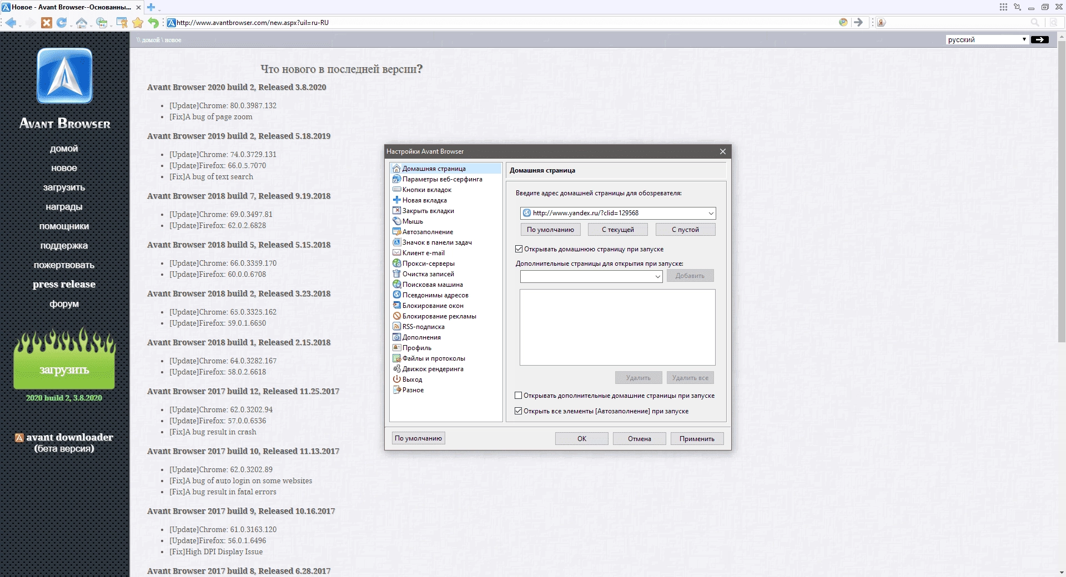Click the Forward arrow icon in toolbar
This screenshot has height=577, width=1066.
coord(30,23)
